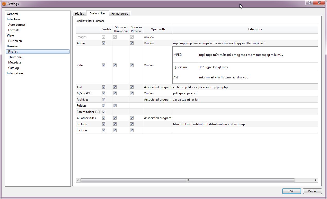Change Open with program for Archives
327x199 pixels.
click(157, 99)
